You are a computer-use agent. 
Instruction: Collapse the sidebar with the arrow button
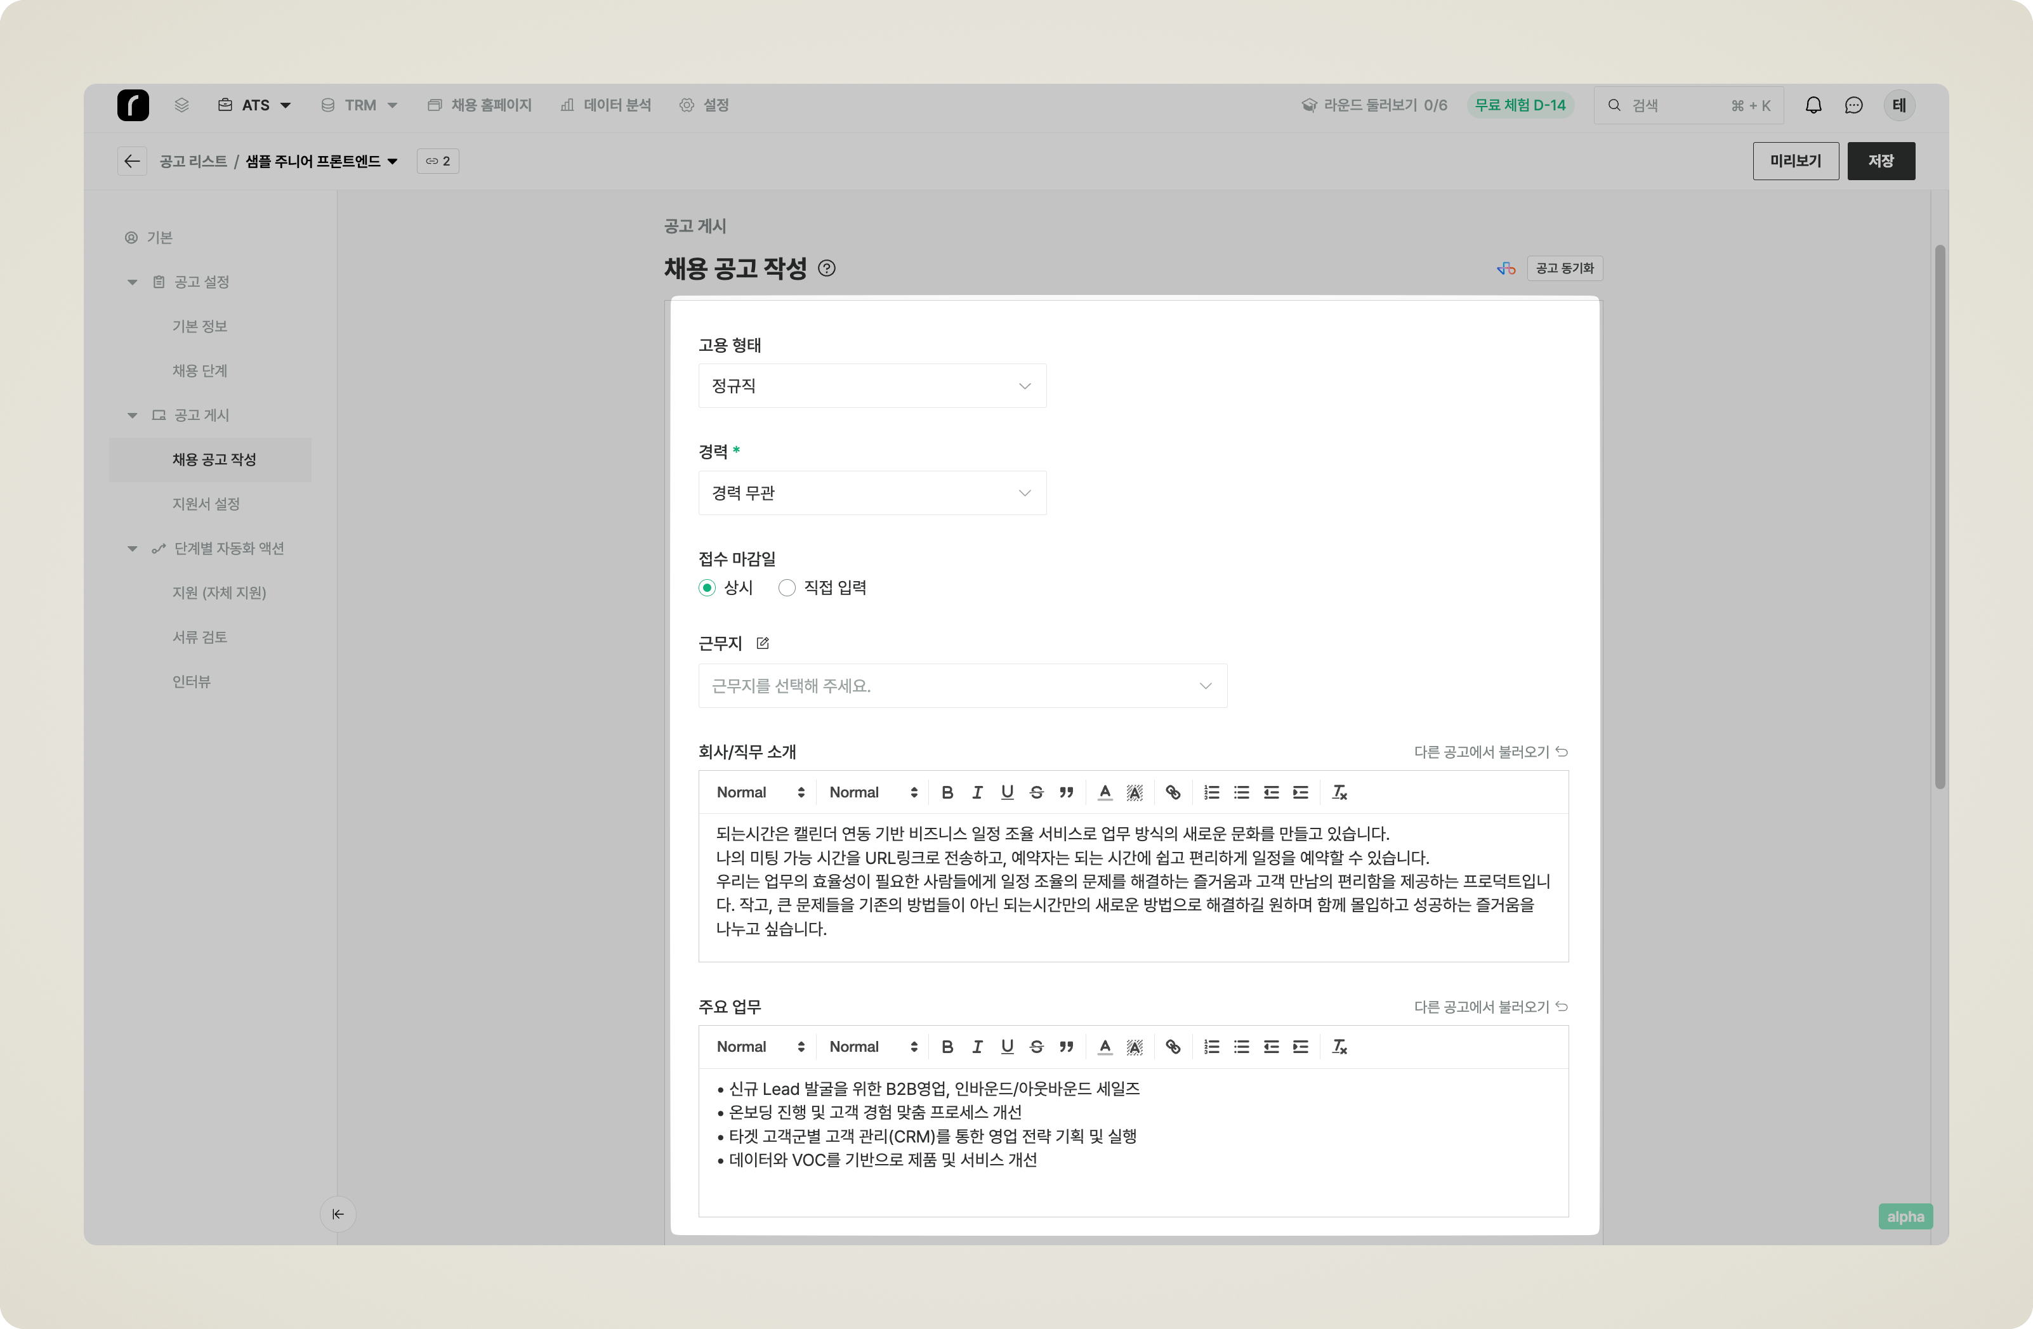[338, 1214]
